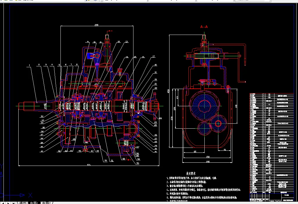Select the 65 dimension in section view
Viewport: 298px width, 204px height.
(x=195, y=152)
